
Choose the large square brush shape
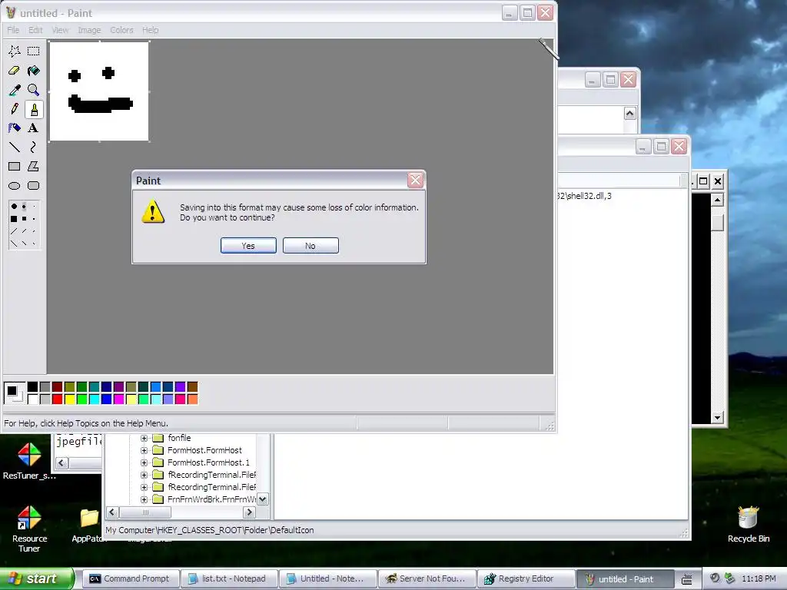[x=14, y=219]
